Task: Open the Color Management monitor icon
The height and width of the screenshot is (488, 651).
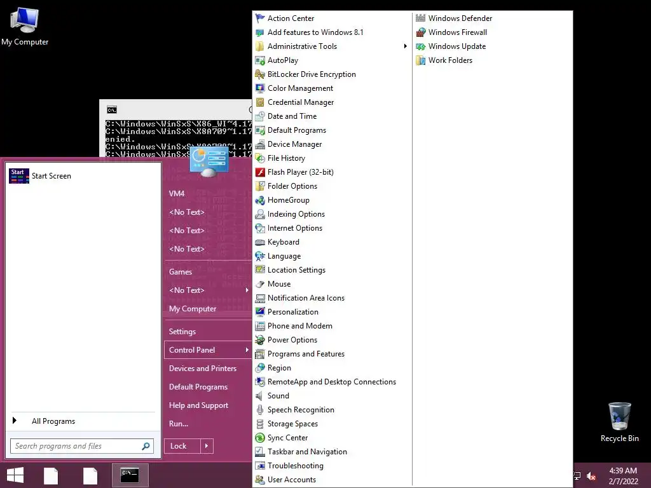Action: click(260, 88)
